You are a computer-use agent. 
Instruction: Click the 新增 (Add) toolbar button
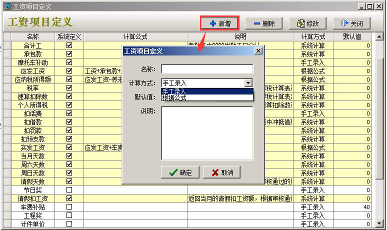pyautogui.click(x=219, y=23)
